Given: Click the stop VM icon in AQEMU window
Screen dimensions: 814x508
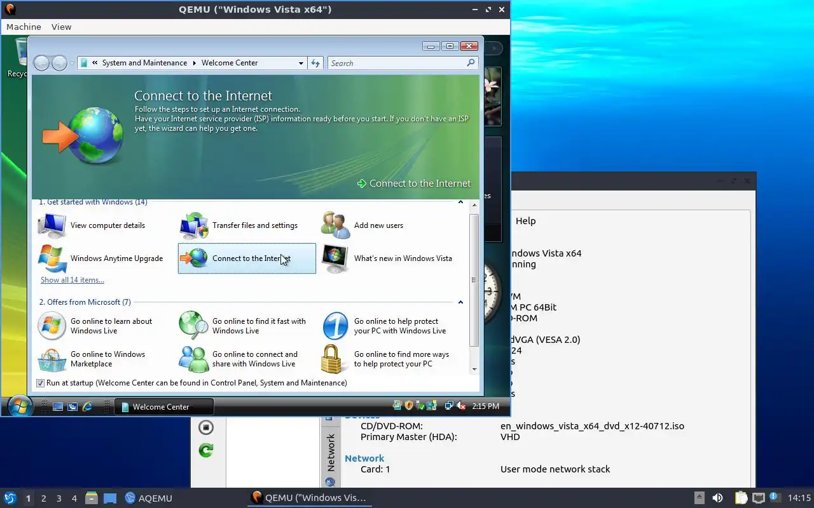Looking at the screenshot, I should pos(205,427).
